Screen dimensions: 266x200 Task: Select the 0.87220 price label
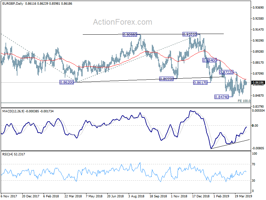[226, 72]
